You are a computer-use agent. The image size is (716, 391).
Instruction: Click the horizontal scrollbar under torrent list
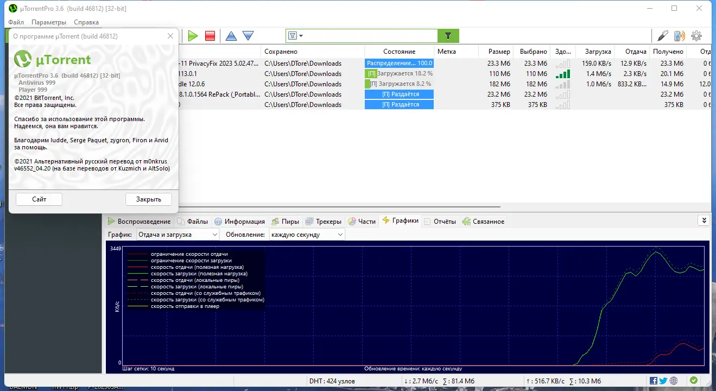point(339,207)
